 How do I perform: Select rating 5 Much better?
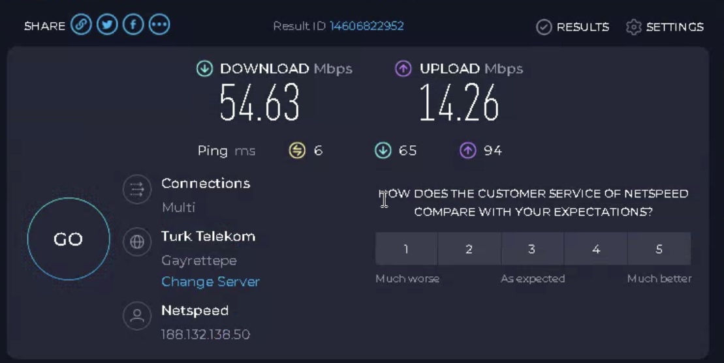(x=659, y=249)
